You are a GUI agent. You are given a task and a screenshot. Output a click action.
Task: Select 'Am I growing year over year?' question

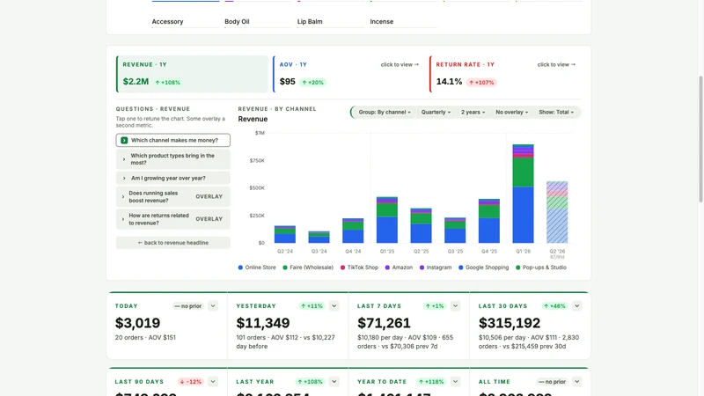tap(172, 178)
